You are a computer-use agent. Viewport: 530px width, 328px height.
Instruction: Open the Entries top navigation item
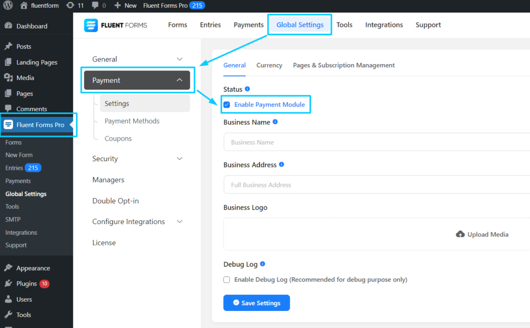pos(210,25)
